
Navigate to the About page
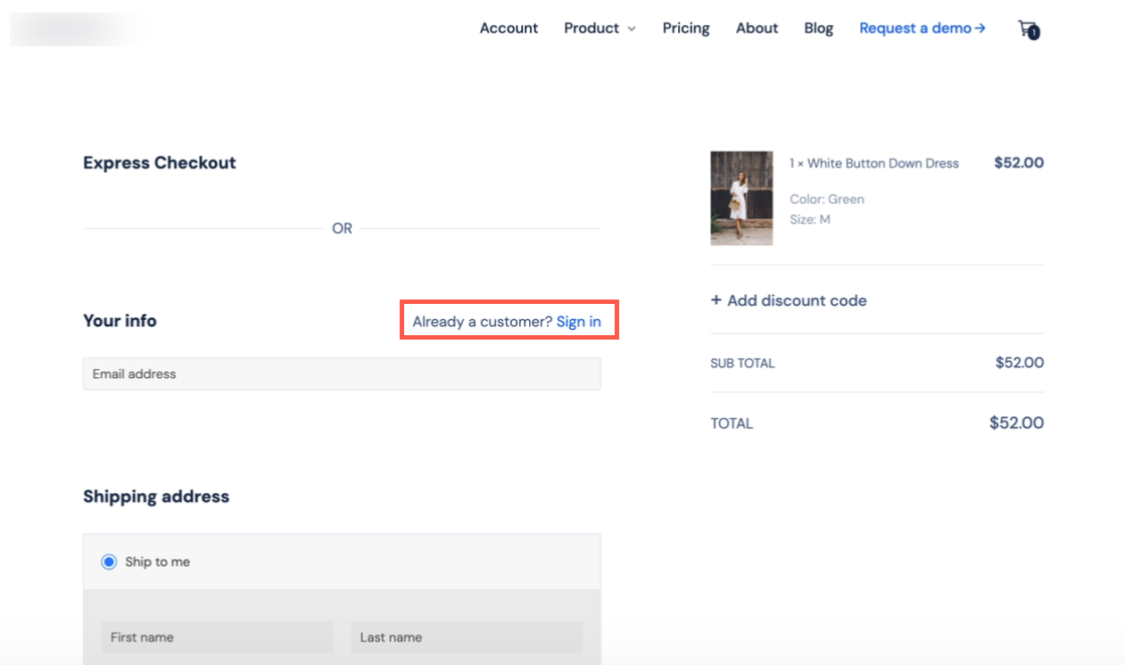pos(757,29)
